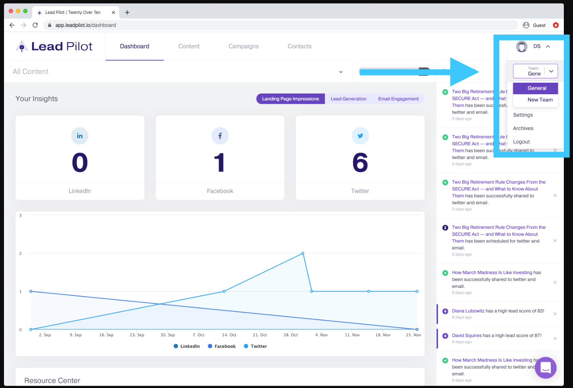Viewport: 573px width, 388px height.
Task: Open the chat bubble widget
Action: 546,368
